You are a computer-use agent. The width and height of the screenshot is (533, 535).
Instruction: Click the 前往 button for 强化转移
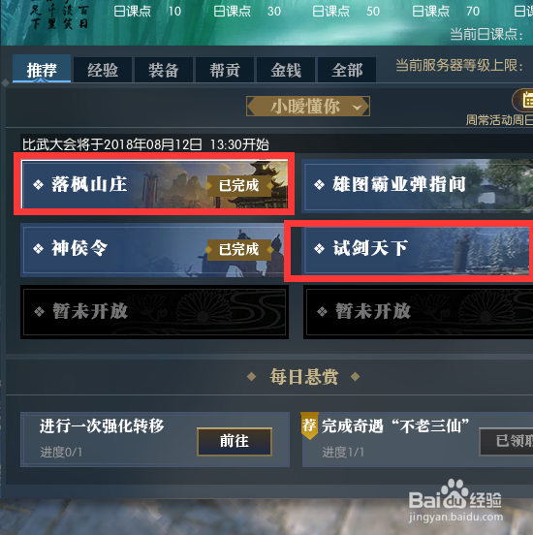pos(235,441)
